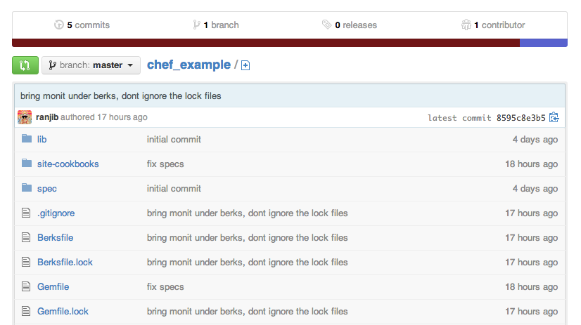This screenshot has height=325, width=581.
Task: Click the green compare and review button
Action: click(25, 65)
